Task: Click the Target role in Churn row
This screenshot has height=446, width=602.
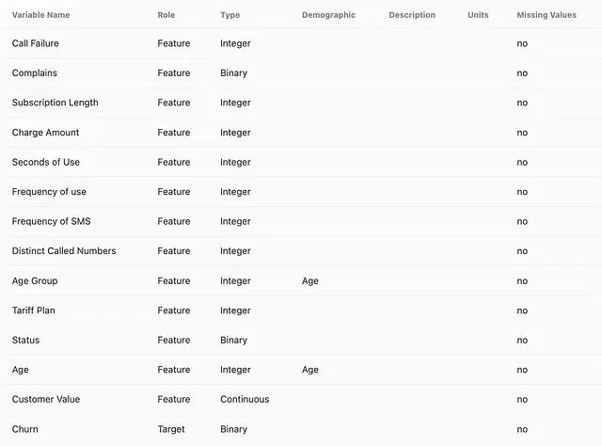Action: pyautogui.click(x=171, y=429)
